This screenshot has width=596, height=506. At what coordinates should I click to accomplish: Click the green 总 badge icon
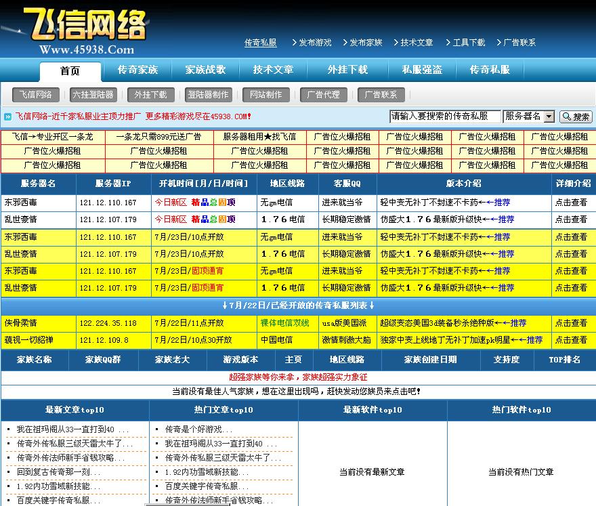[x=213, y=202]
